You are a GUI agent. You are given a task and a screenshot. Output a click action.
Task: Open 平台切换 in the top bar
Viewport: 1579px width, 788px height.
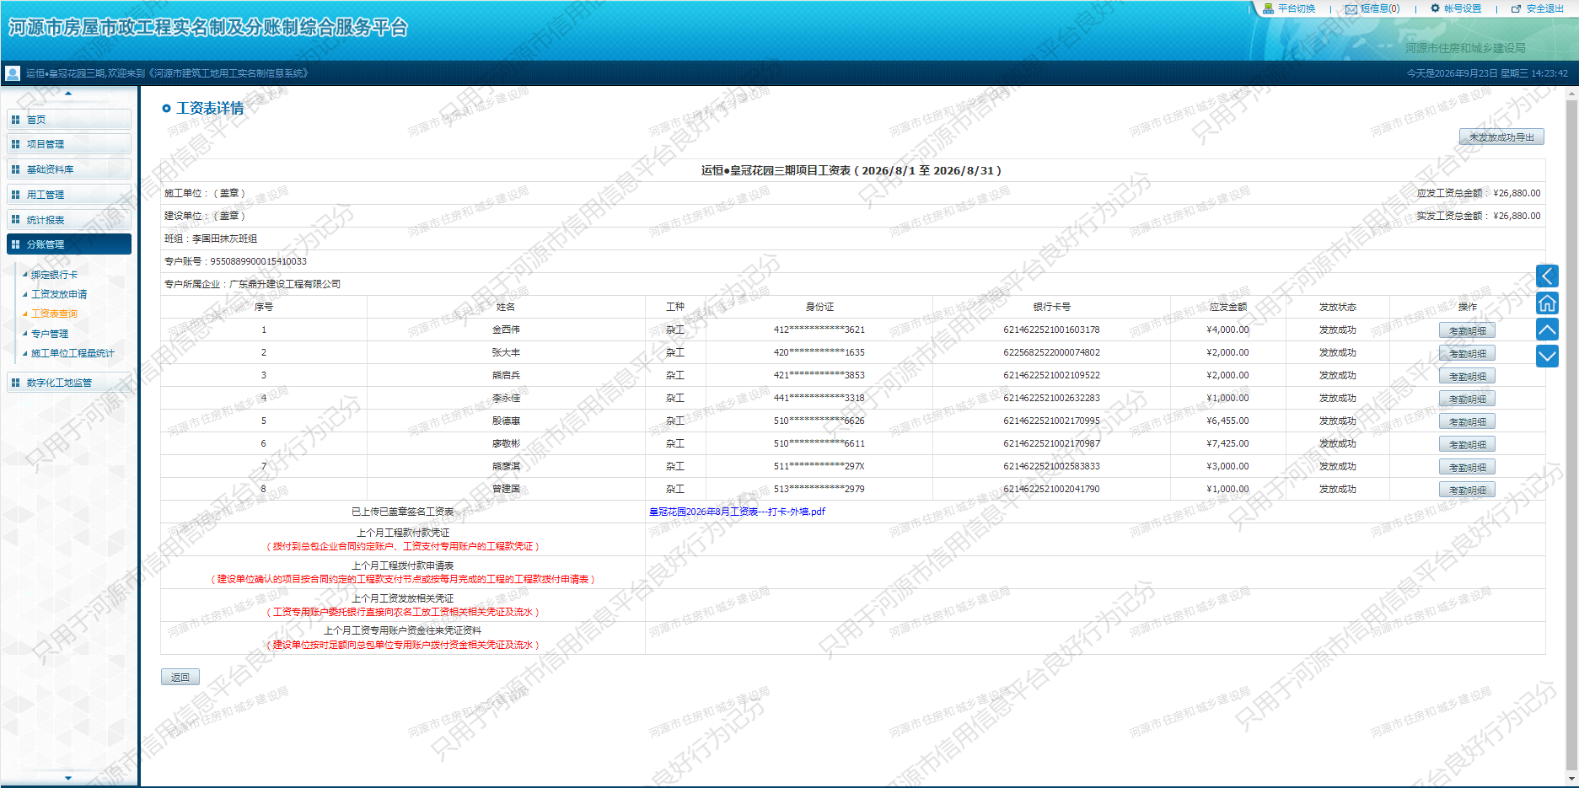click(1289, 8)
